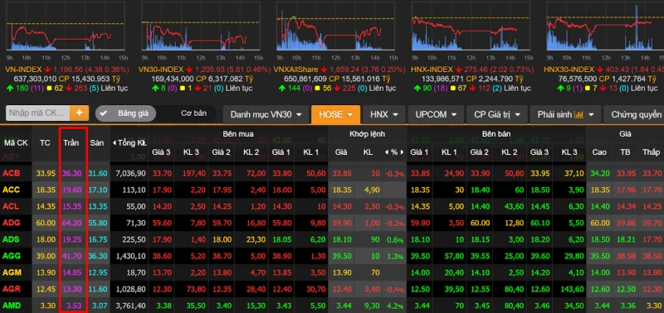Click the chart icon on Phái sinh tab
664x313 pixels.
pos(579,114)
